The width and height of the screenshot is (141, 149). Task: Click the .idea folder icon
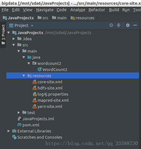(19, 39)
